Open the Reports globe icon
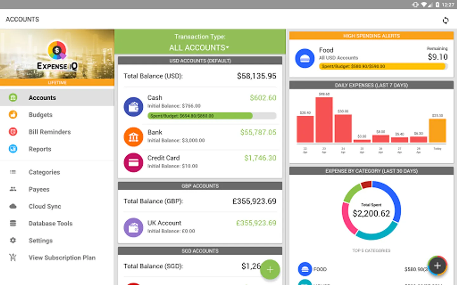 (13, 149)
